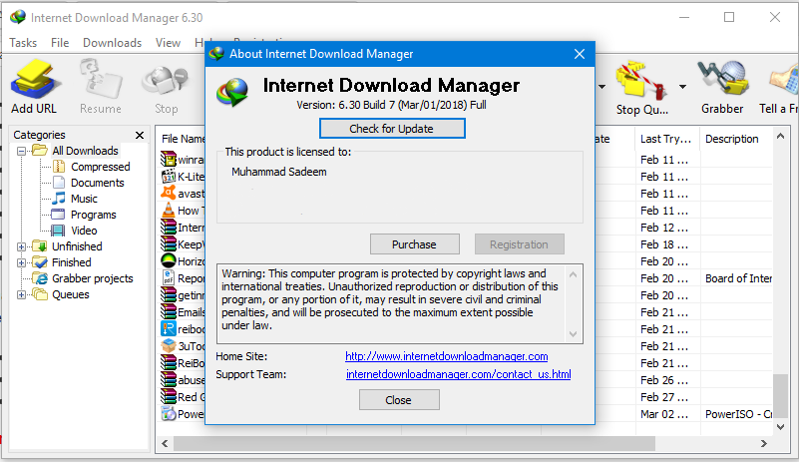Select the Compressed category

(101, 167)
